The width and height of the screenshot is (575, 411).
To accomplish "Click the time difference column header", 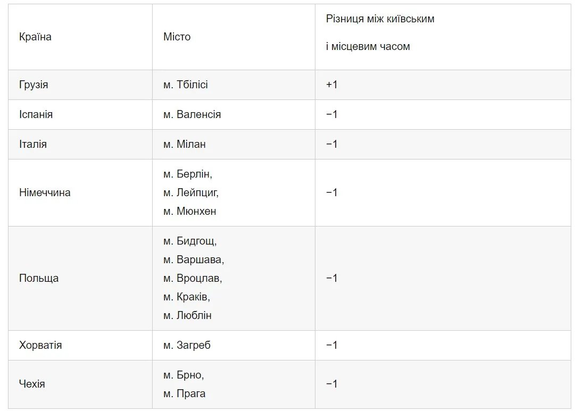I will pos(380,33).
